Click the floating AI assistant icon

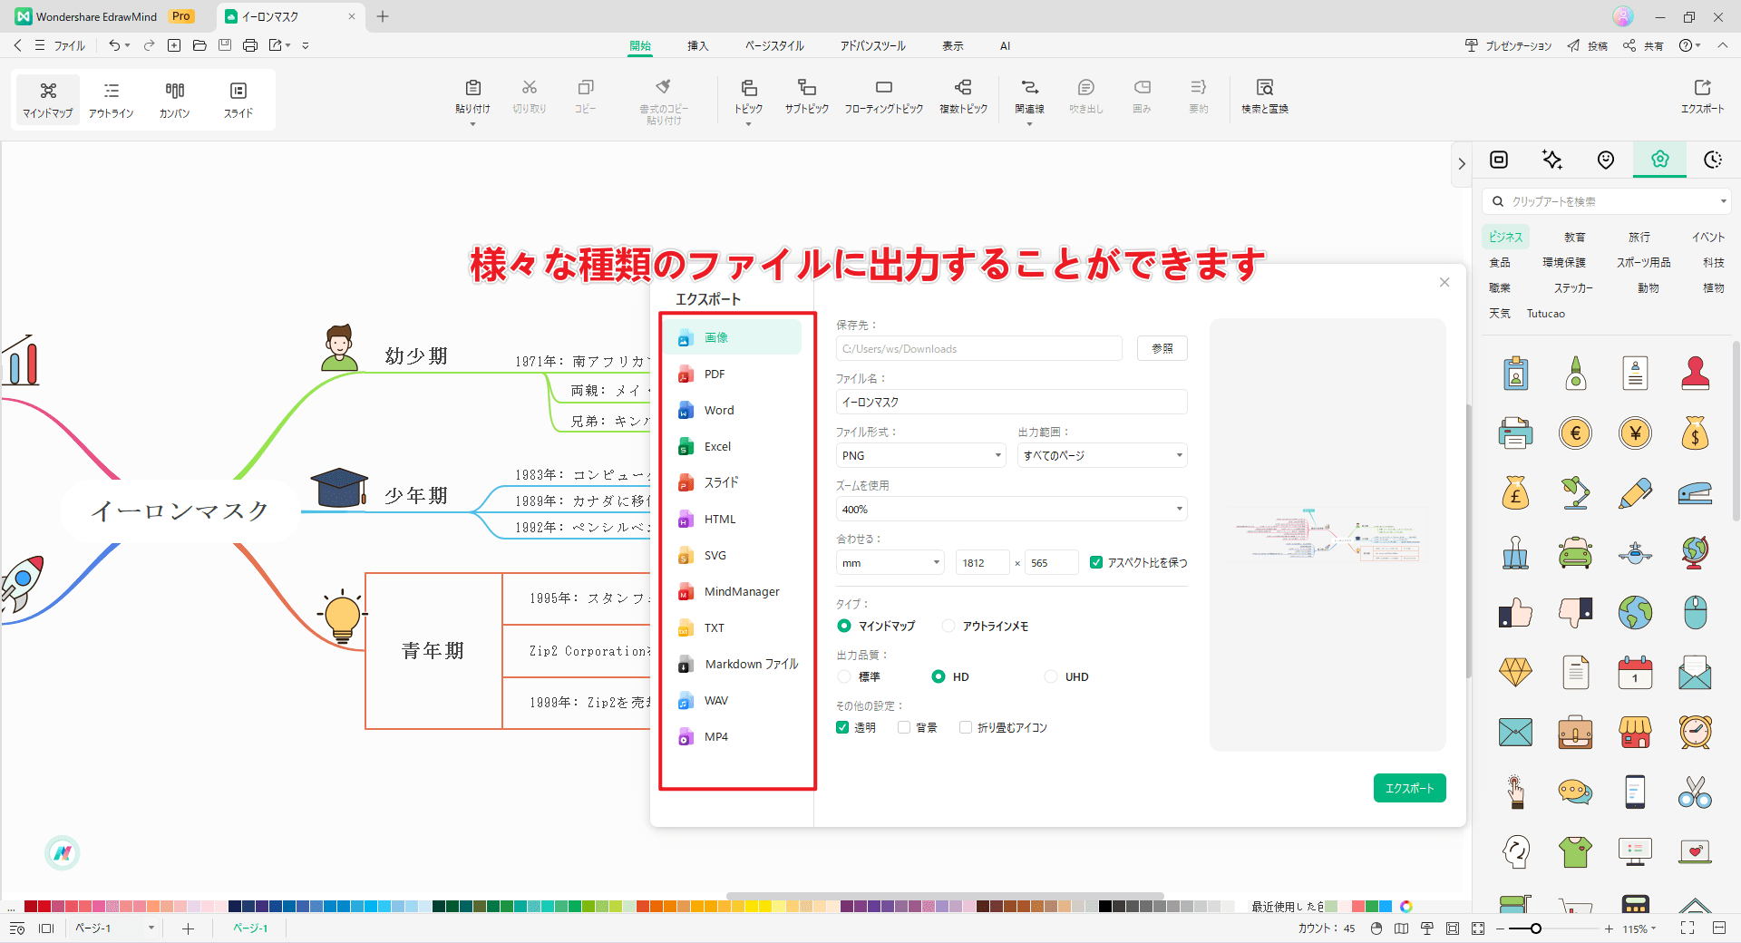(63, 852)
